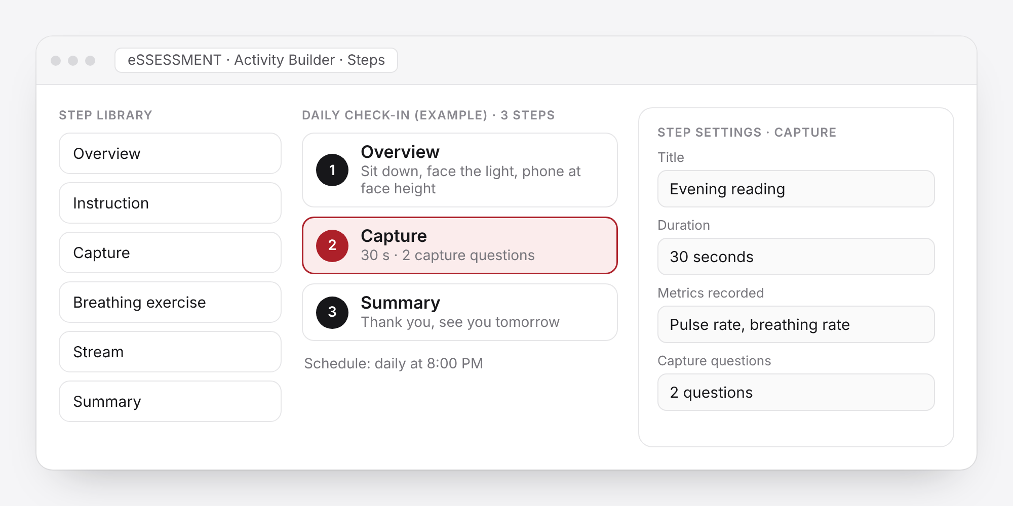
Task: Click the number 3 step badge
Action: pos(332,312)
